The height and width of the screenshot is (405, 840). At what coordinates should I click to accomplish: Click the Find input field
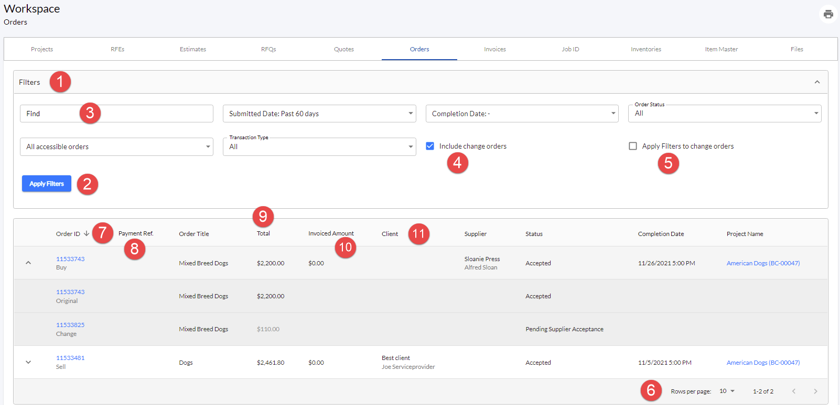click(116, 114)
